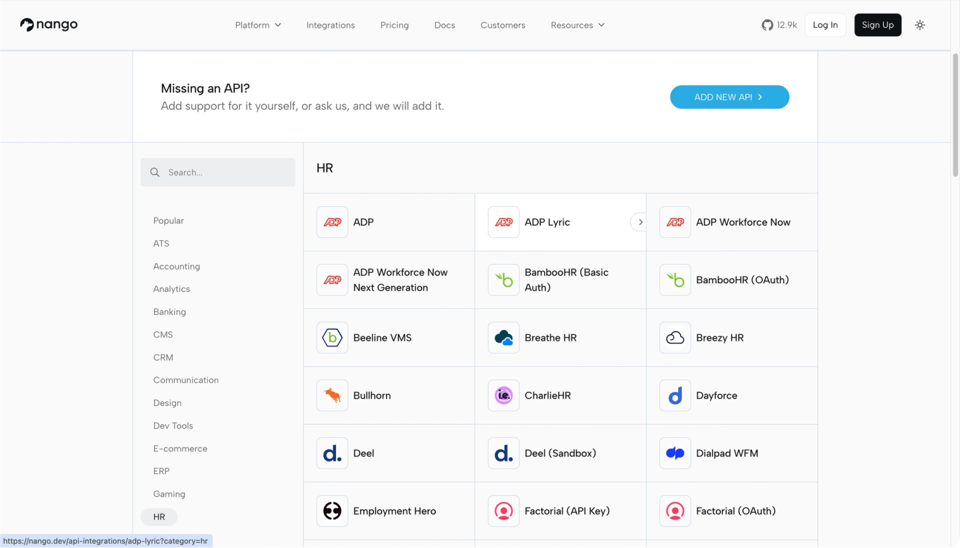This screenshot has height=548, width=960.
Task: Open the ADP Workforce Now Next Generation integration
Action: tap(389, 280)
